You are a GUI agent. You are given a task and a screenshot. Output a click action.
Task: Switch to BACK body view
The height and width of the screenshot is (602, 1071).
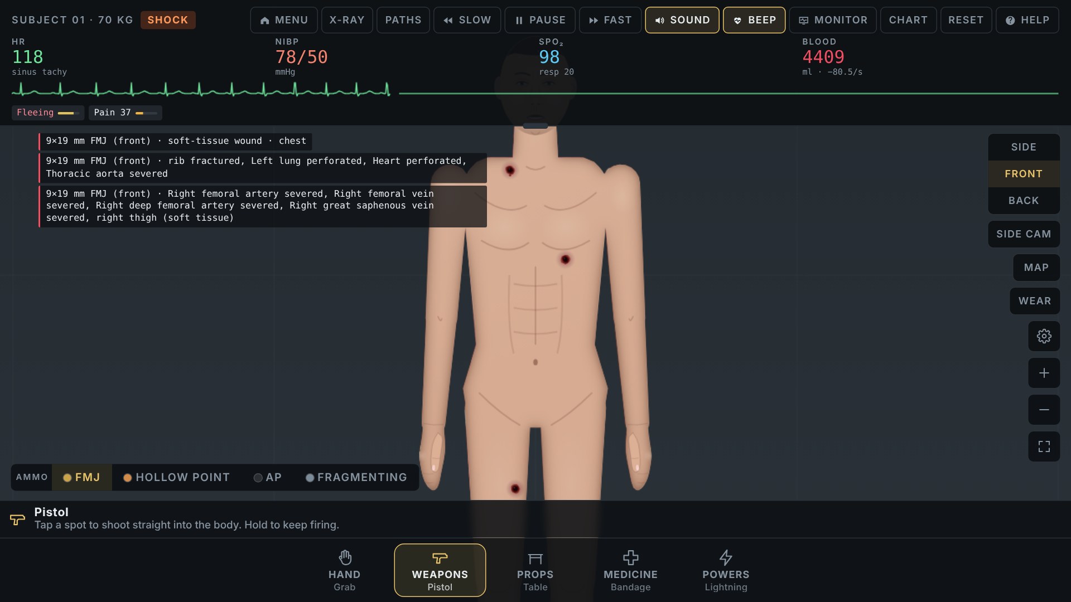[x=1024, y=201]
